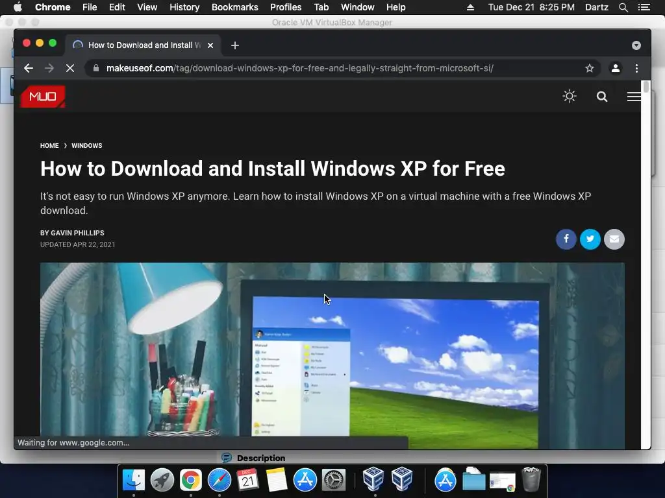Click Description label in VirtualBox Manager window
The image size is (665, 498).
click(261, 458)
